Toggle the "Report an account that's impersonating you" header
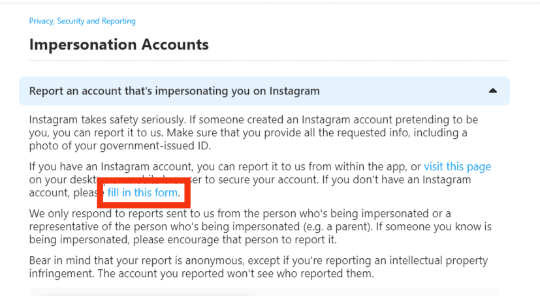The height and width of the screenshot is (296, 540). [x=264, y=91]
